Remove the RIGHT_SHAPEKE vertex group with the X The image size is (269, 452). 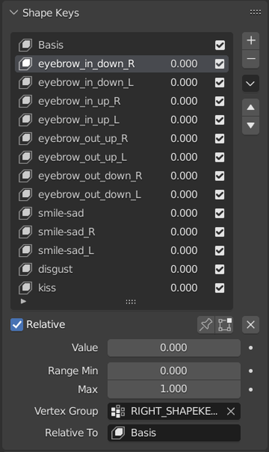[x=231, y=411]
